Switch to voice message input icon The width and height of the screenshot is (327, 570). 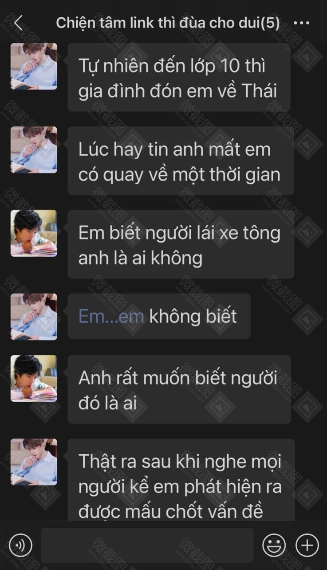(x=20, y=545)
